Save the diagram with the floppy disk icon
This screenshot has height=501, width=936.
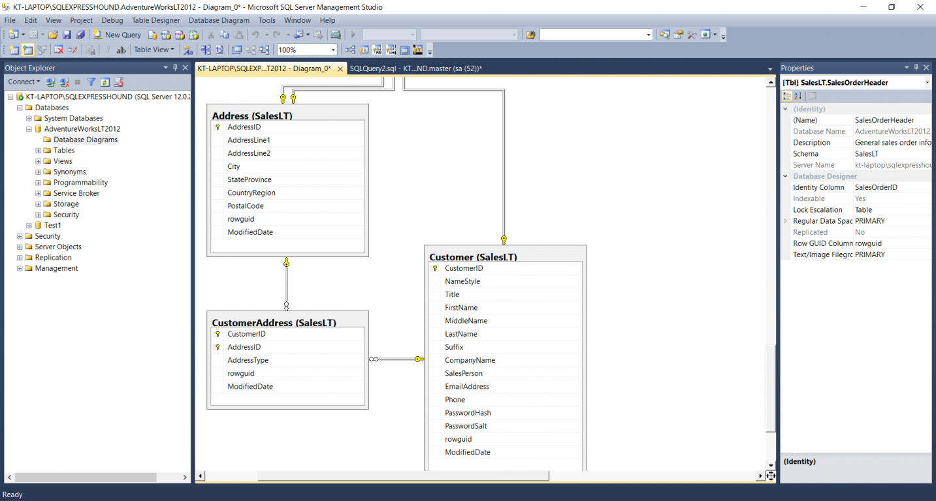point(67,35)
